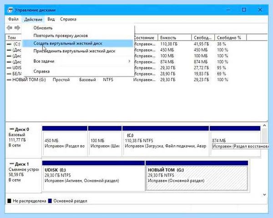Click the Свободно % column header

231,38
